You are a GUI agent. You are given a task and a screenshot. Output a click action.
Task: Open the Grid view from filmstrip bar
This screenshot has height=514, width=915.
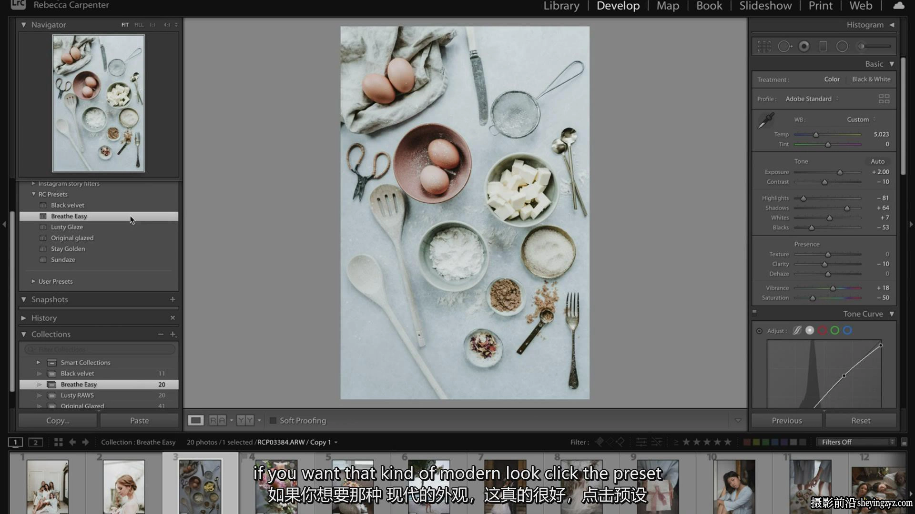coord(58,442)
